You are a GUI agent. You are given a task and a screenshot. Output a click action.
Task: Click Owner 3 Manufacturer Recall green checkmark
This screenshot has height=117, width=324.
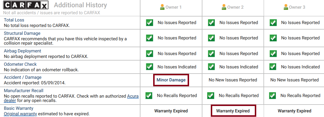(272, 96)
